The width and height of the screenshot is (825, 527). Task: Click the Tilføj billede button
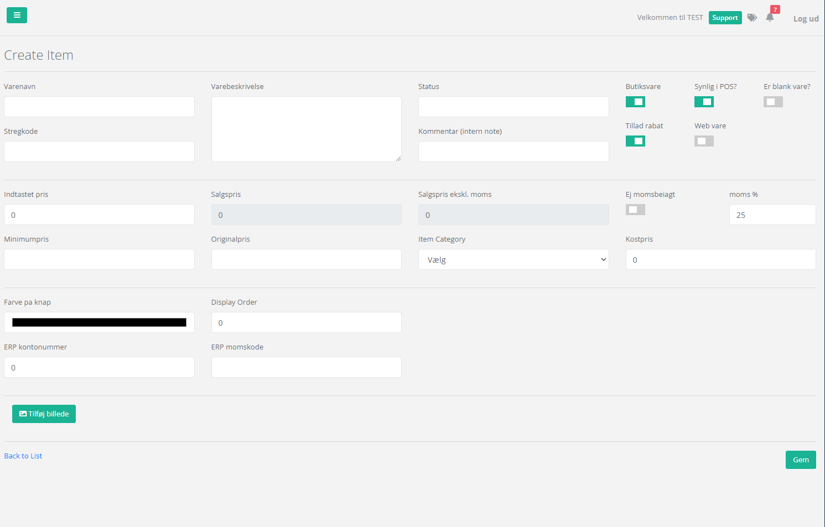pos(44,414)
